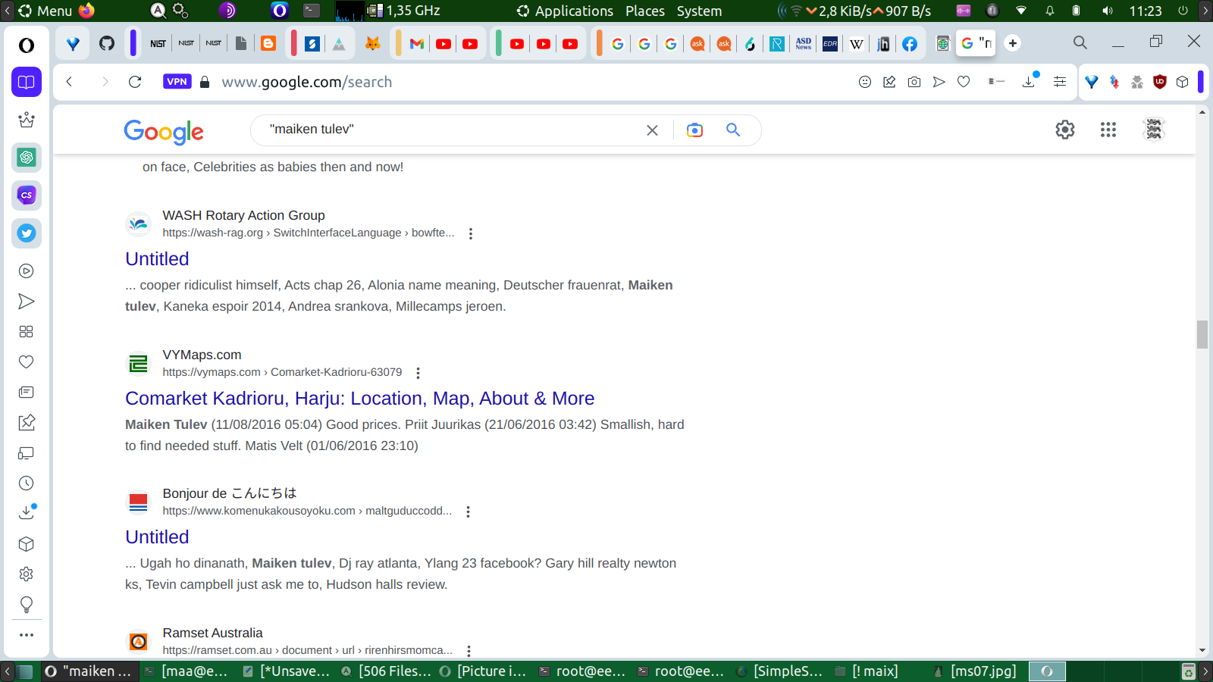Open the Untitled link under WASH Rotary Action Group

157,259
